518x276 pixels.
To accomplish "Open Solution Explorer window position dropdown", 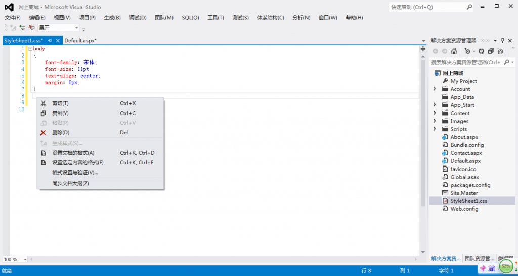I will (495, 40).
